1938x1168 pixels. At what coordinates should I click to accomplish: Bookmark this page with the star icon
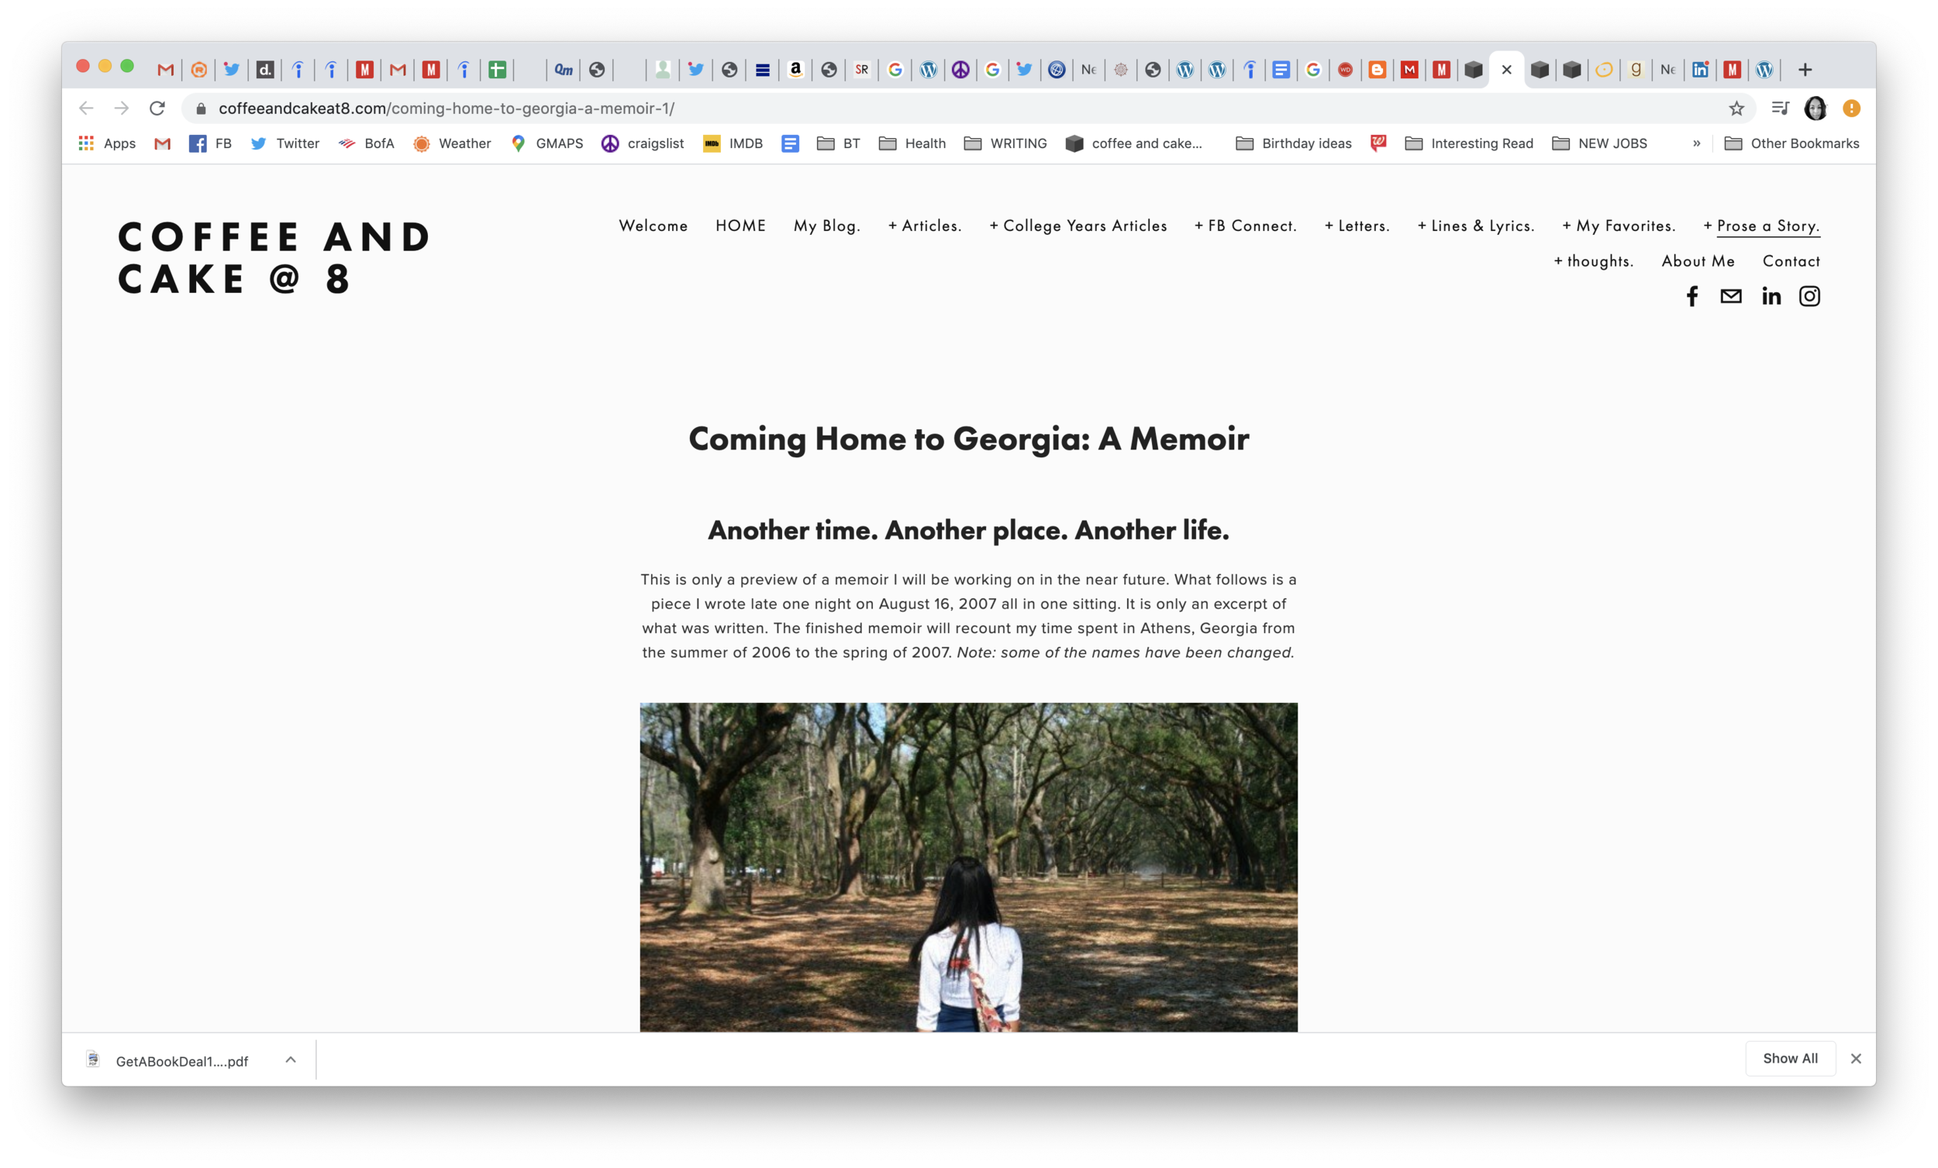pyautogui.click(x=1736, y=109)
